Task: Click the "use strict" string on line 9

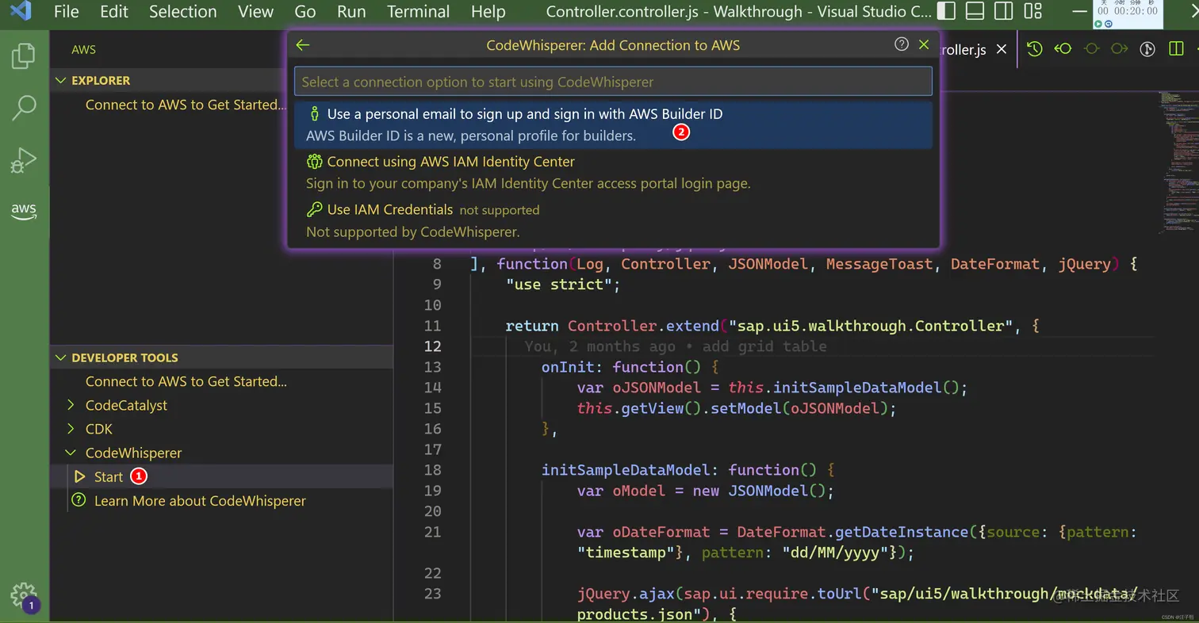Action: [x=559, y=285]
